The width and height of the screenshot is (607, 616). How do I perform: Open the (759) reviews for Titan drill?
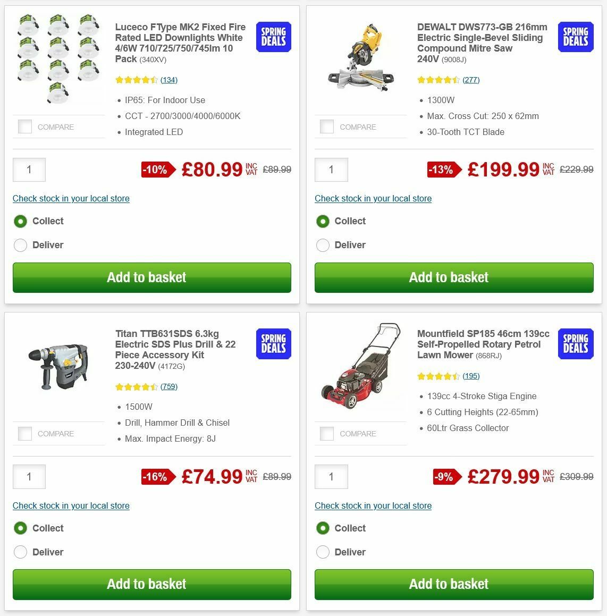pos(169,386)
